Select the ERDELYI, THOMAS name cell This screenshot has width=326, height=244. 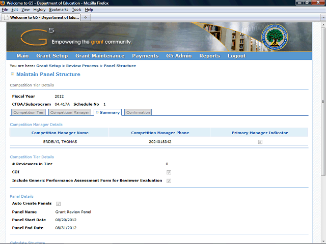[60, 142]
